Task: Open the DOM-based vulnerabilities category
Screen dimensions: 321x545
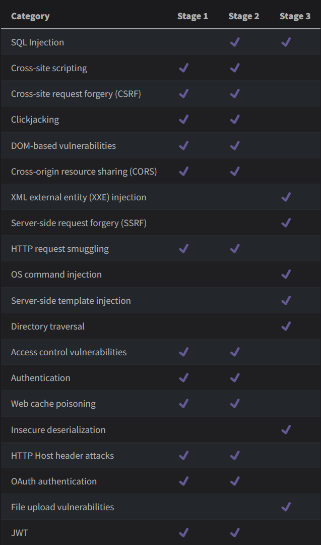Action: pos(63,146)
